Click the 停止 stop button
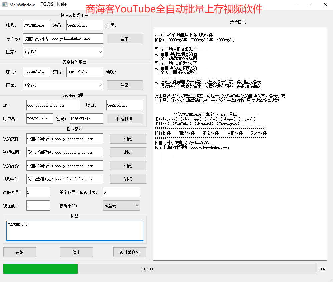The width and height of the screenshot is (333, 282). pyautogui.click(x=76, y=252)
